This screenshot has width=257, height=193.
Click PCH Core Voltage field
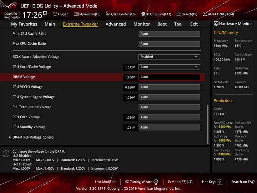169,117
